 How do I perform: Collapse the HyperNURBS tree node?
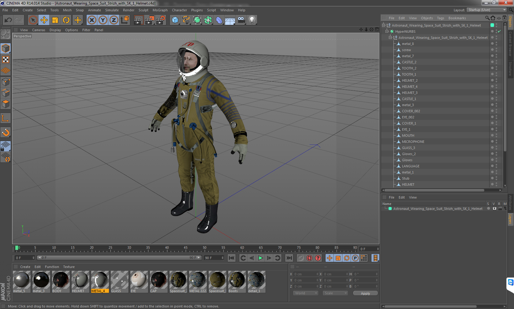tap(387, 31)
